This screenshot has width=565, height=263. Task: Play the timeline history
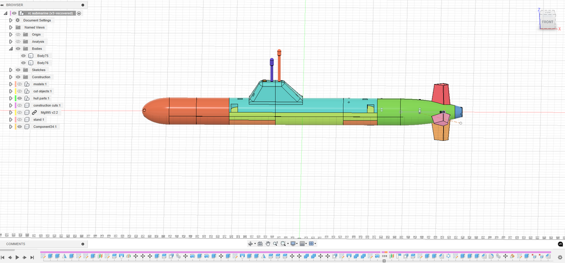coord(17,257)
